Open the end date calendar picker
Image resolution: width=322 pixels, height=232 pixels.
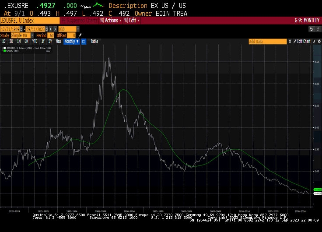point(47,29)
